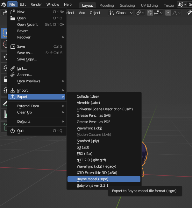Select Revert in the File menu
192x208 pixels.
point(37,31)
